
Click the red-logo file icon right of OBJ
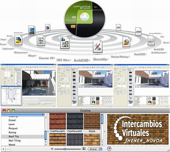(x=138, y=32)
